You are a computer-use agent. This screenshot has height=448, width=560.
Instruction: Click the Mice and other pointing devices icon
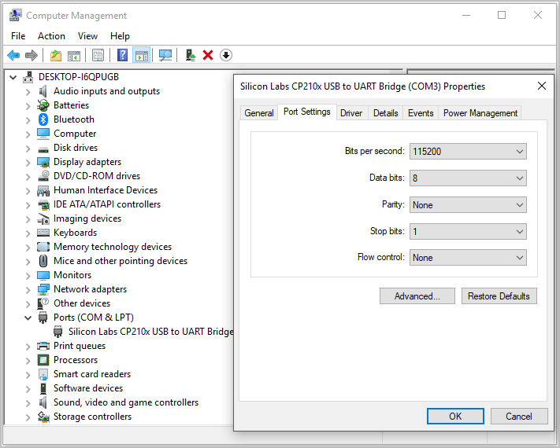43,261
